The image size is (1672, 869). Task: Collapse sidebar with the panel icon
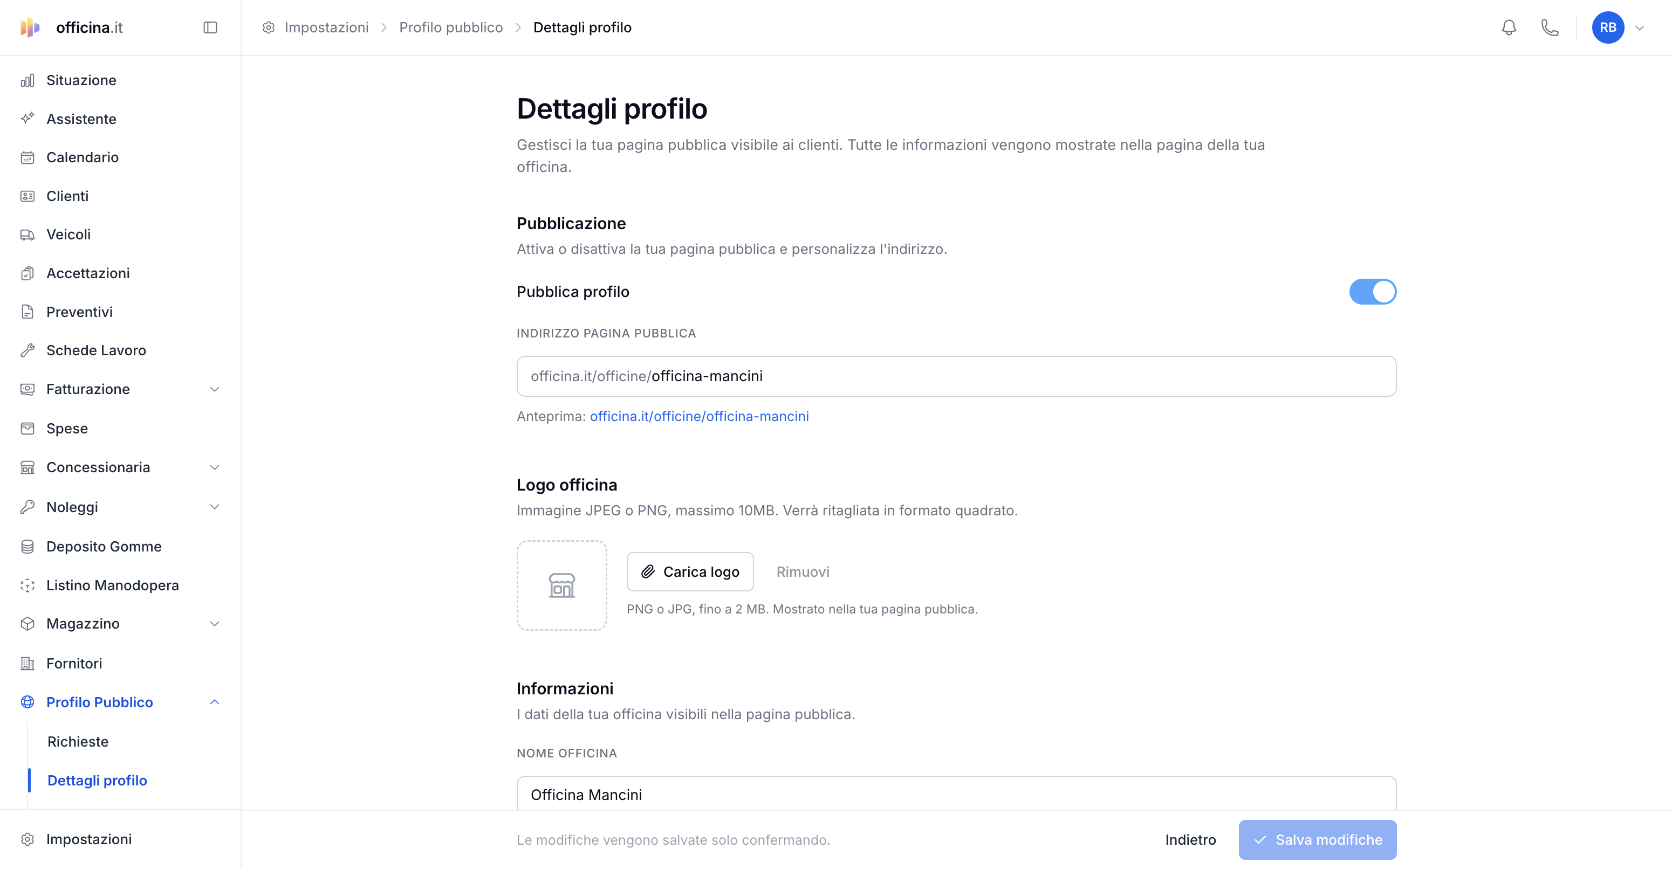(210, 27)
